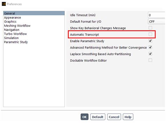Image resolution: width=166 pixels, height=126 pixels.
Task: Click the Idle Timeout input field
Action: pos(157,15)
